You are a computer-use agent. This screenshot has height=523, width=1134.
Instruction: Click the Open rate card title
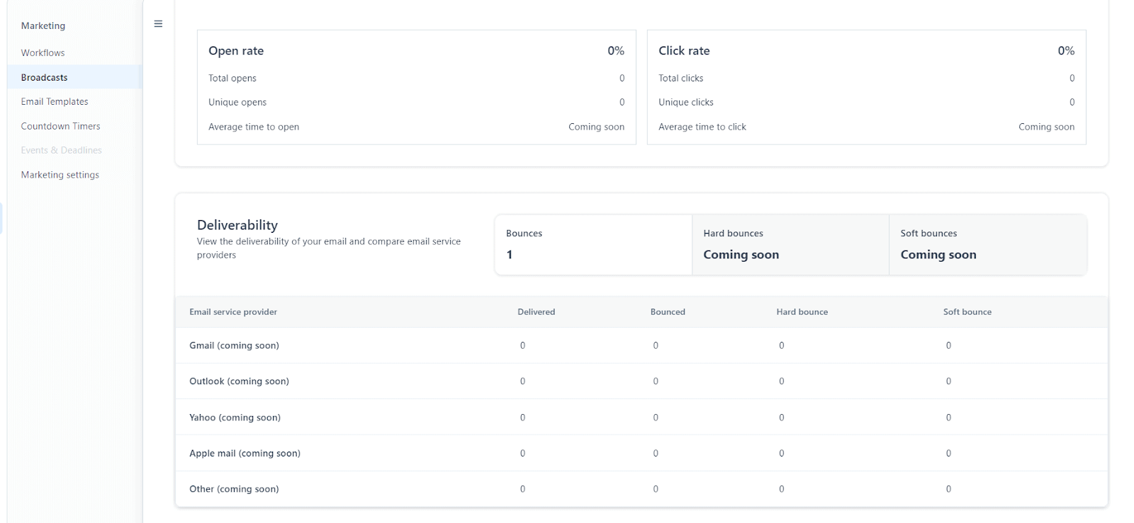point(236,51)
